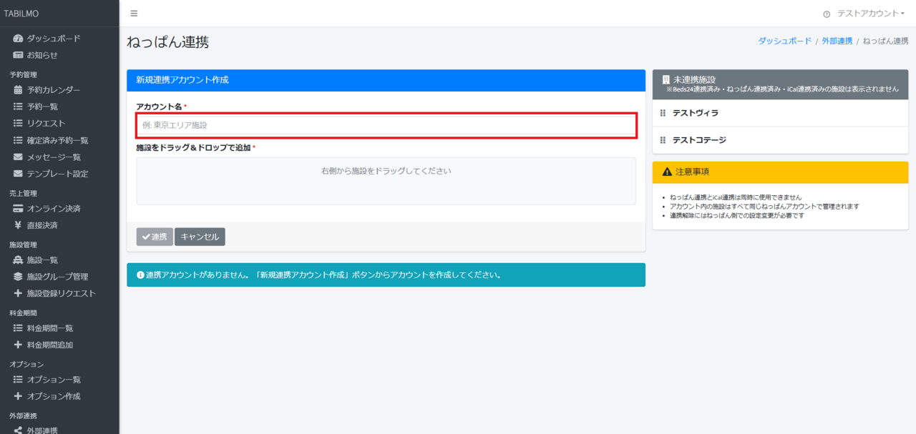The height and width of the screenshot is (434, 916).
Task: Open the テストアカウント user dropdown
Action: [870, 14]
